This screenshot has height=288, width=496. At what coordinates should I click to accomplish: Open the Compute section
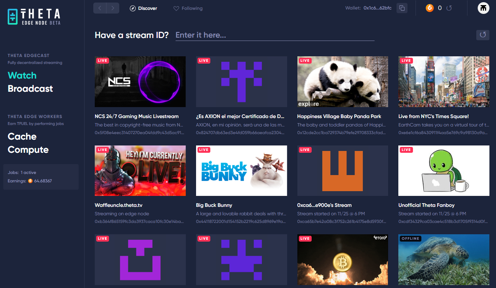point(28,150)
